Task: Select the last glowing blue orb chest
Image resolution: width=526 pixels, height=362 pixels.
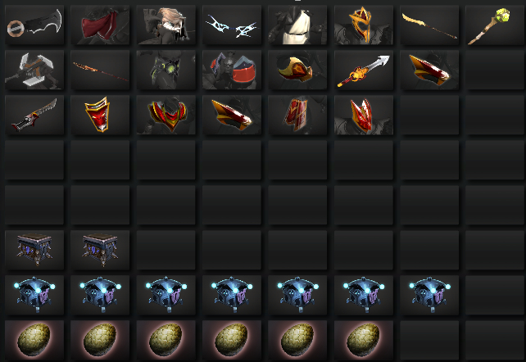Action: [429, 295]
